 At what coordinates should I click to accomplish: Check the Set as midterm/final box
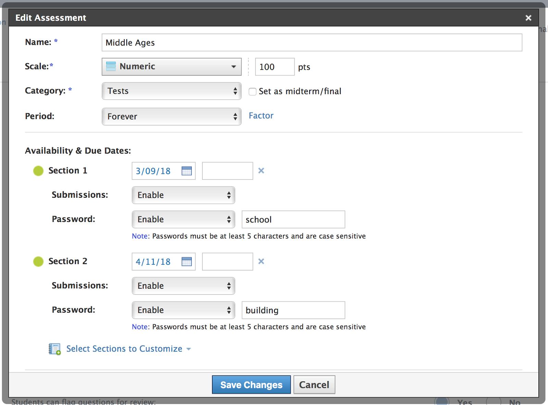pyautogui.click(x=252, y=92)
